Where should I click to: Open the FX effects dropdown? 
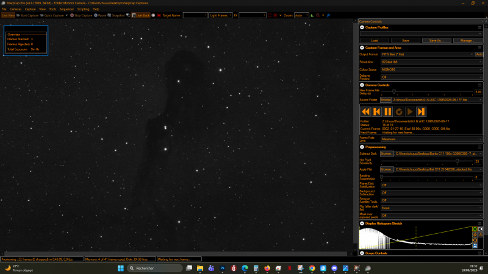tap(253, 15)
